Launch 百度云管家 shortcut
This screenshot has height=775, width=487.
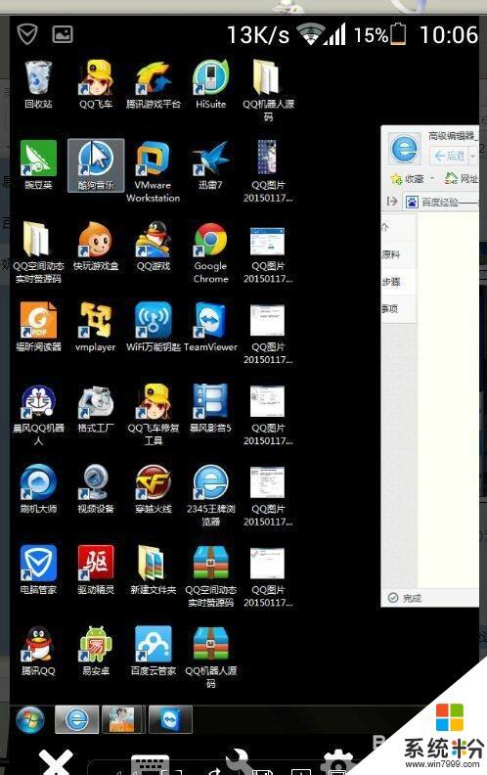point(154,652)
